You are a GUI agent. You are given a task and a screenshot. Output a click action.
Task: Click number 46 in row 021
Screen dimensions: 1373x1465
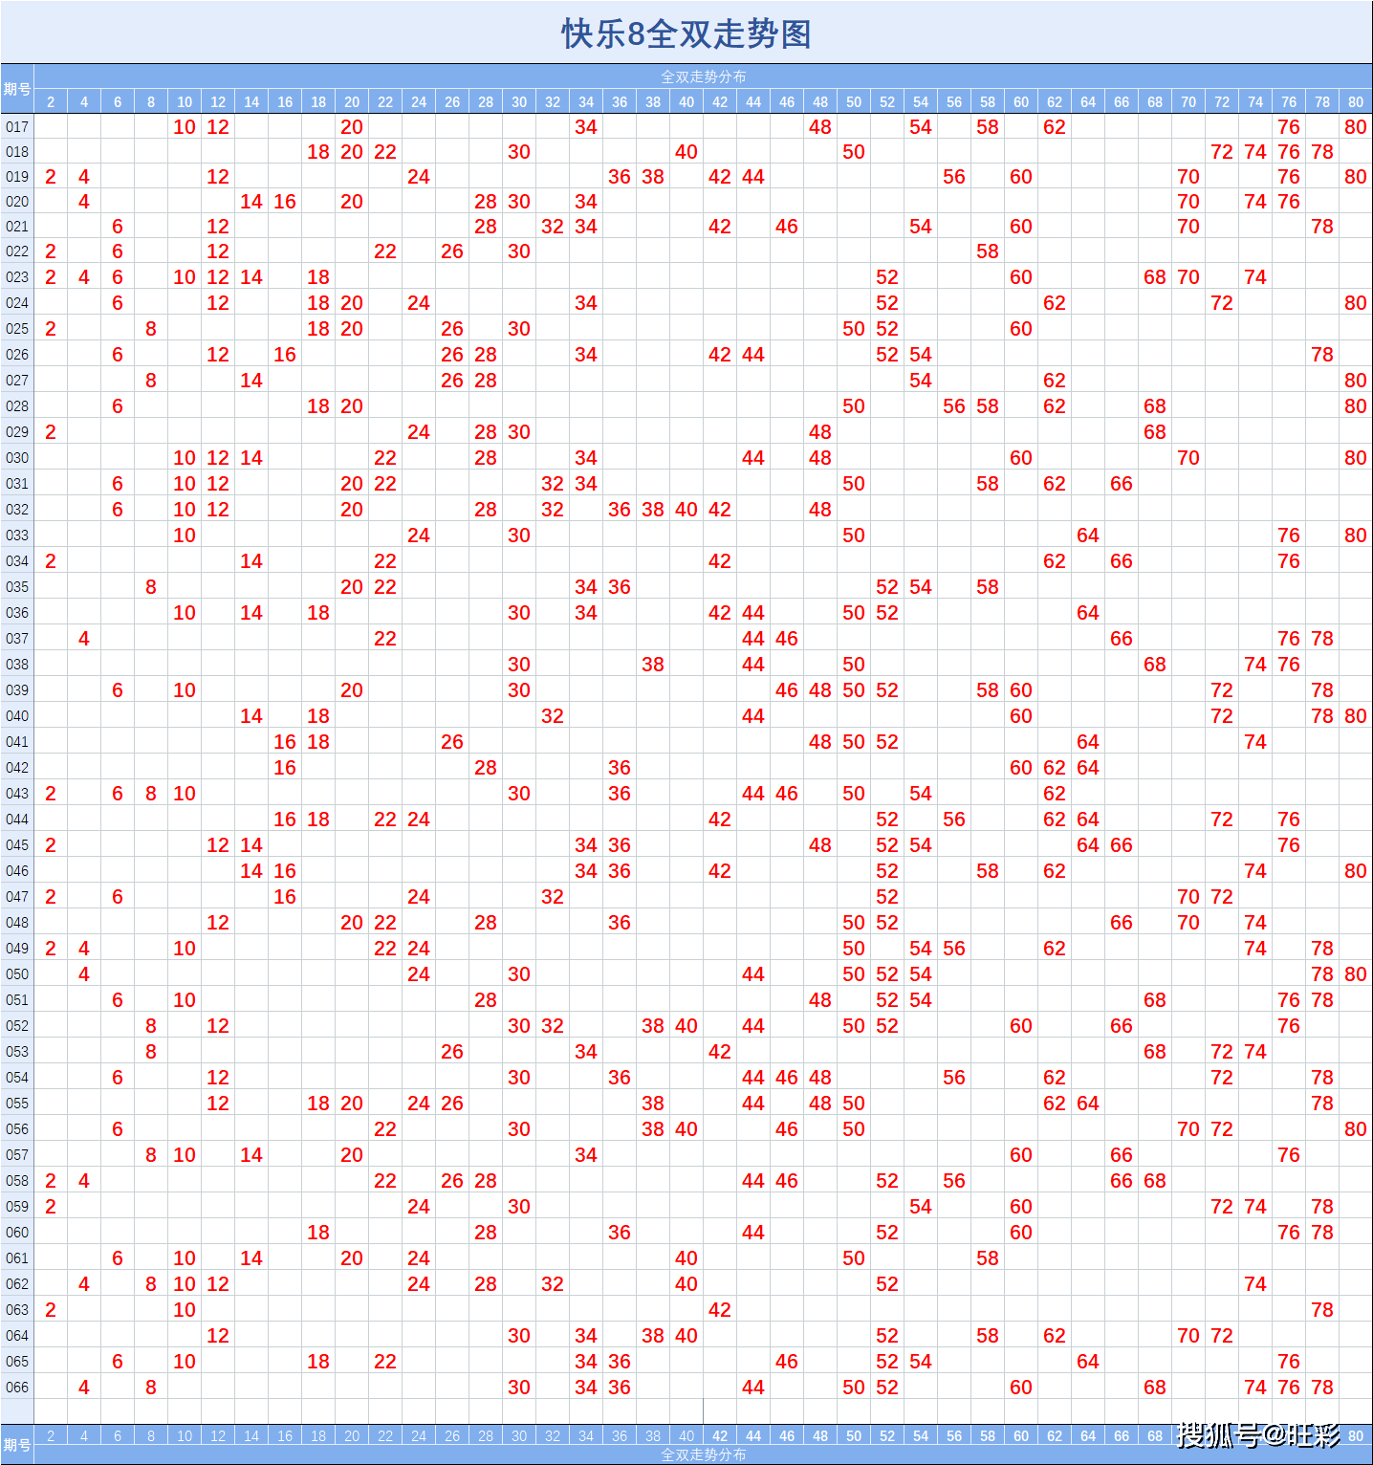[x=787, y=227]
